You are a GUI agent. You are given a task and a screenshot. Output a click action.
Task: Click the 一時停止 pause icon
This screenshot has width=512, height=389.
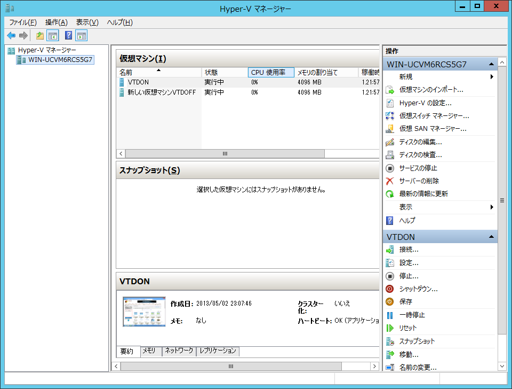(390, 315)
